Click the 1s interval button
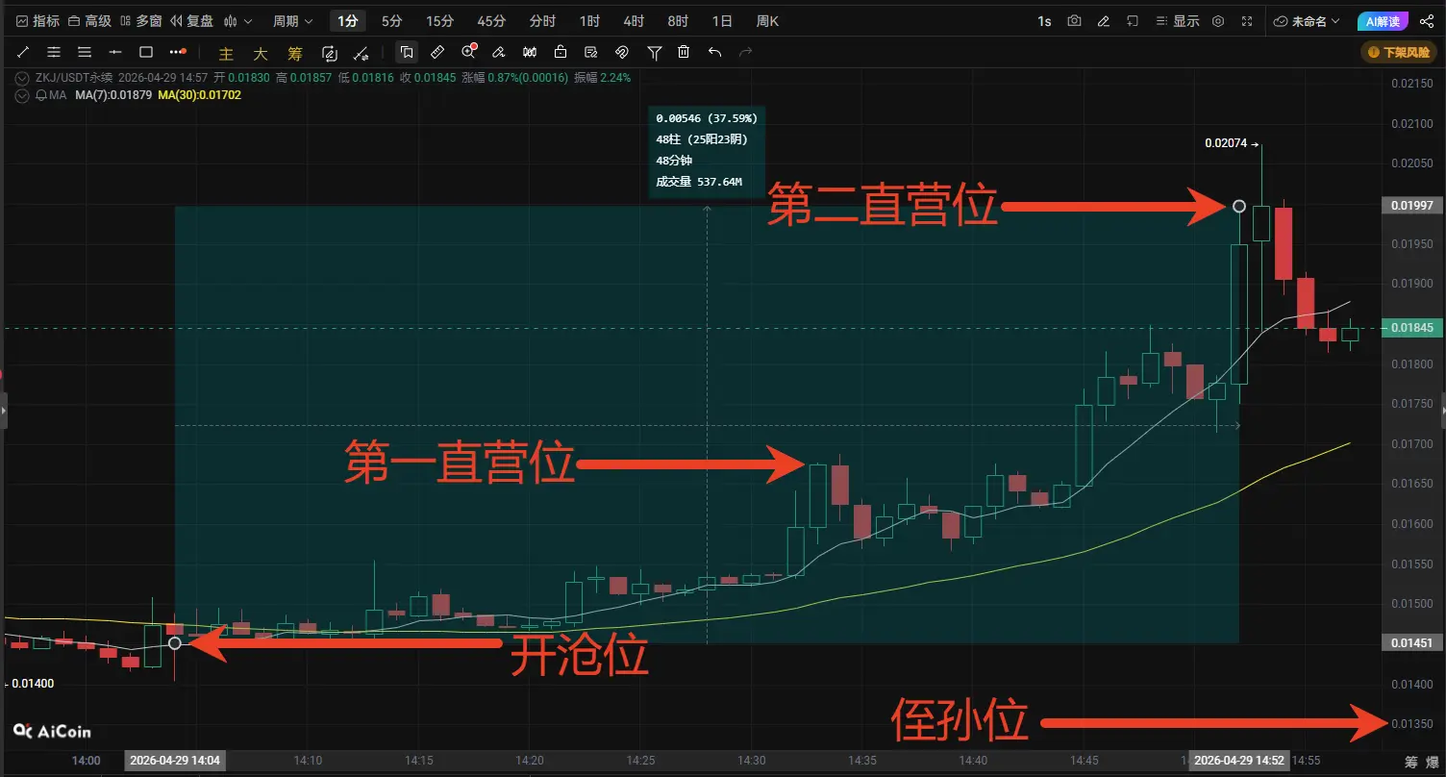Viewport: 1446px width, 777px height. (1044, 21)
